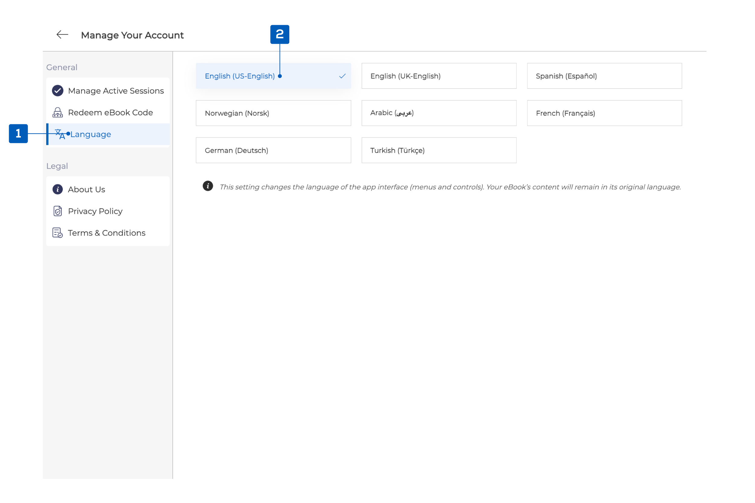The width and height of the screenshot is (755, 503).
Task: Click the About Us info icon
Action: point(58,189)
